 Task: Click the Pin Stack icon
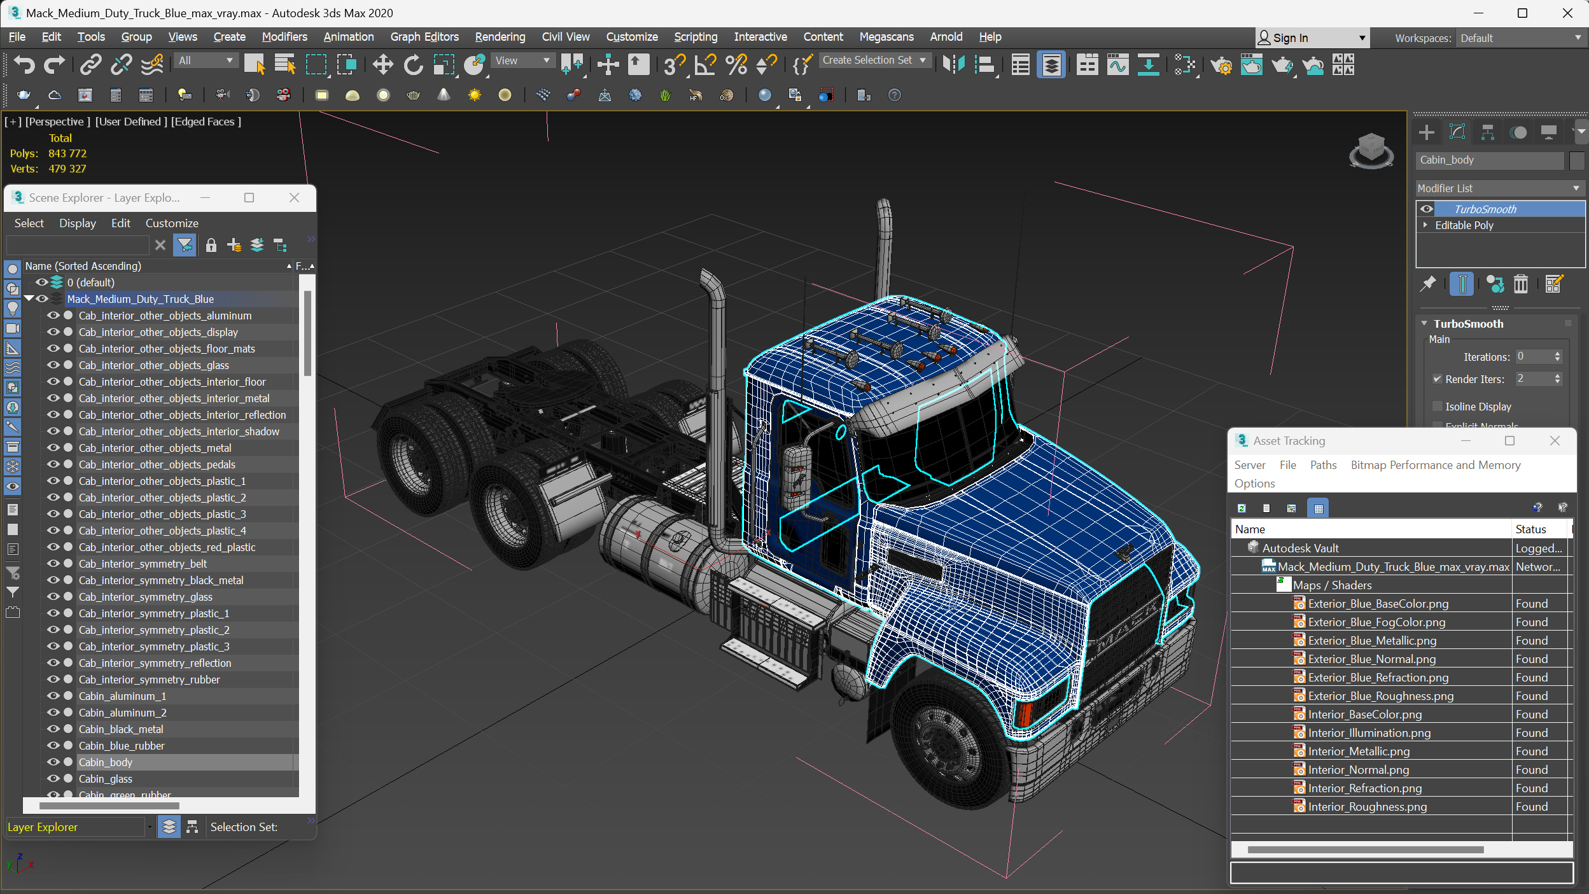1429,284
